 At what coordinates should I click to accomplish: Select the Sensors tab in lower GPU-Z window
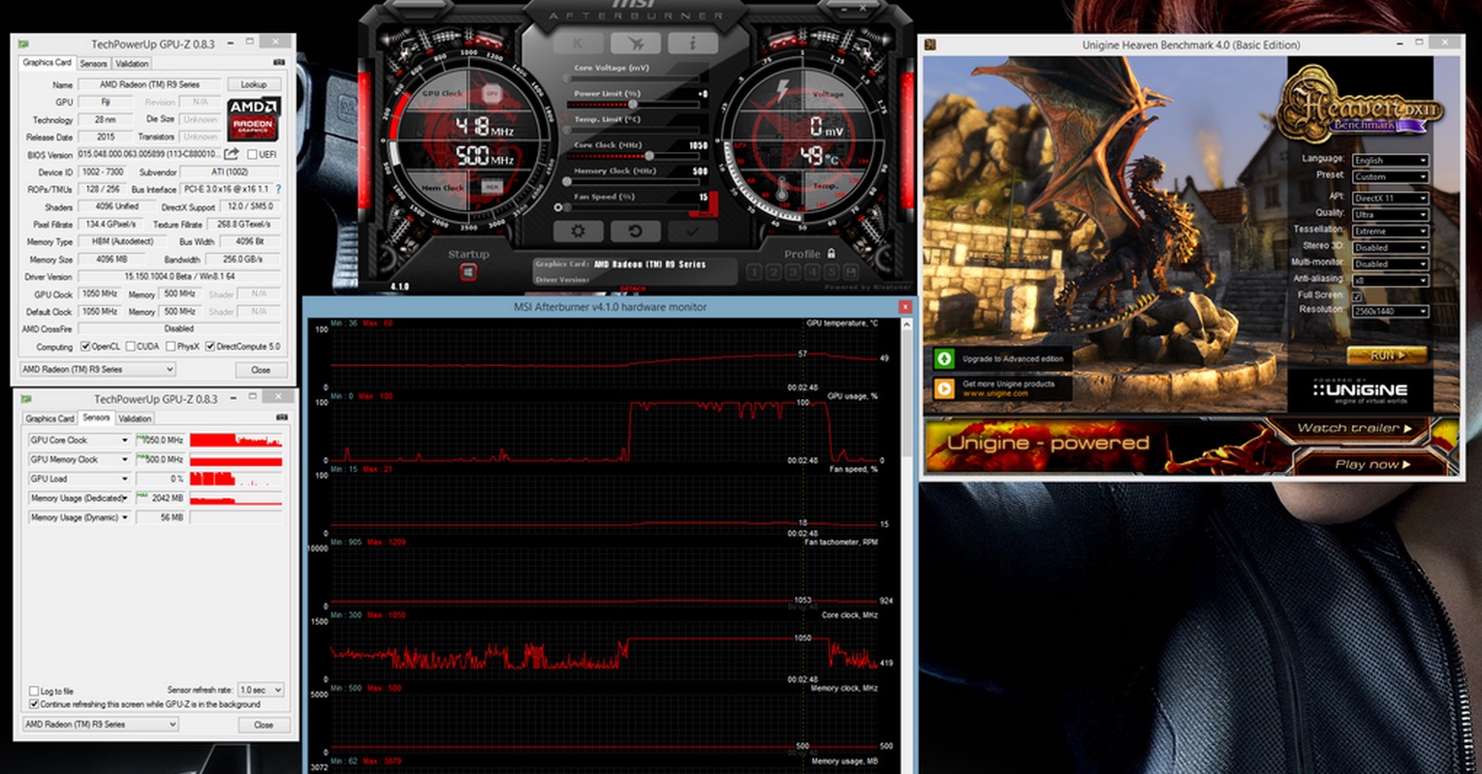click(x=96, y=418)
